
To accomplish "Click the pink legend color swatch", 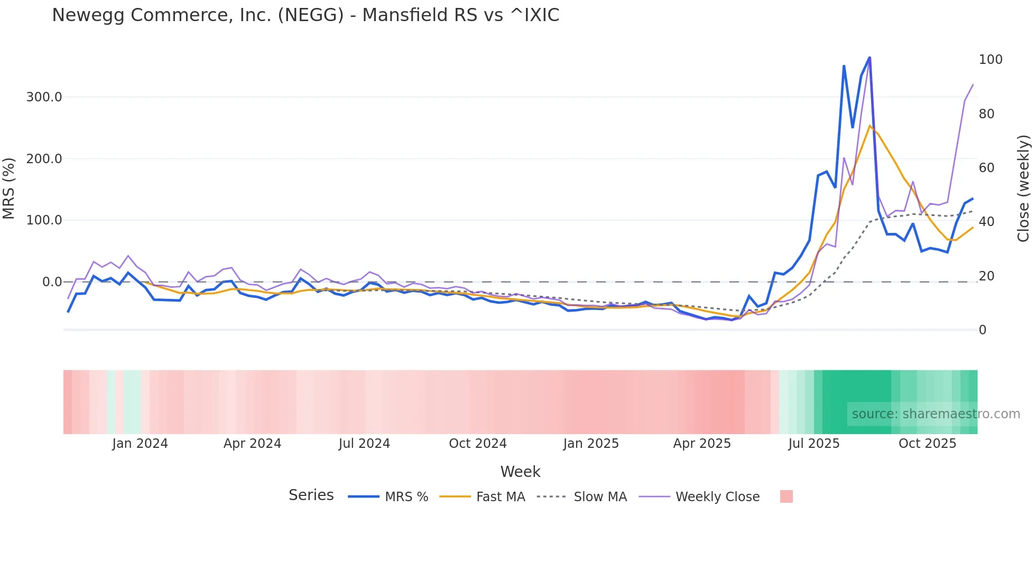I will (x=787, y=496).
